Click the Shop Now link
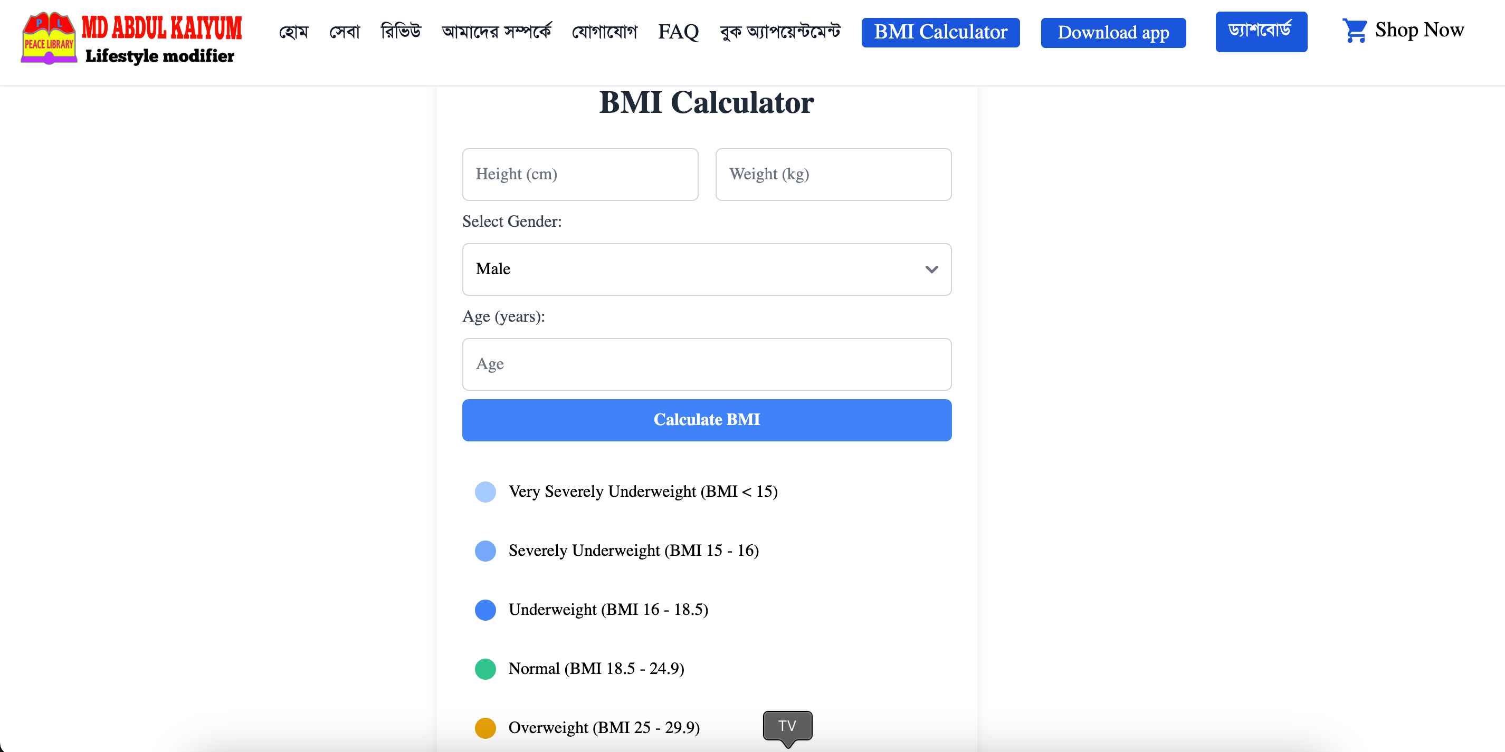The height and width of the screenshot is (752, 1505). coord(1419,30)
